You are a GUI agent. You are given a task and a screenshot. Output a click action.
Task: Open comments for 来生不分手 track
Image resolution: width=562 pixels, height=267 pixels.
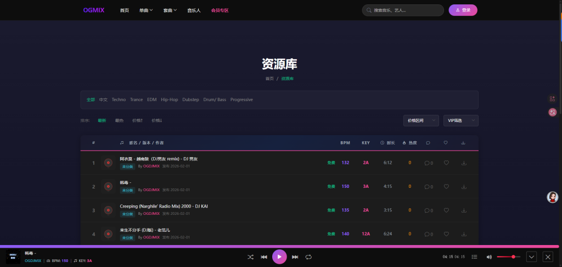[x=429, y=234]
